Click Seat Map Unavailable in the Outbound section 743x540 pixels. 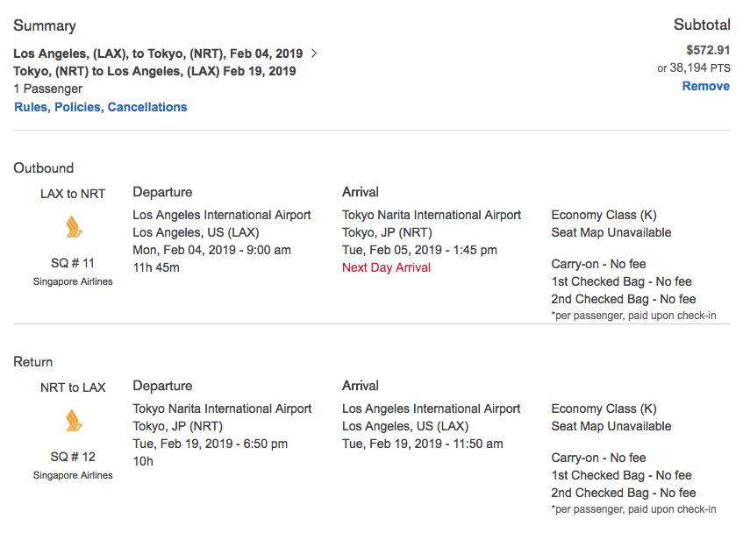coord(611,232)
